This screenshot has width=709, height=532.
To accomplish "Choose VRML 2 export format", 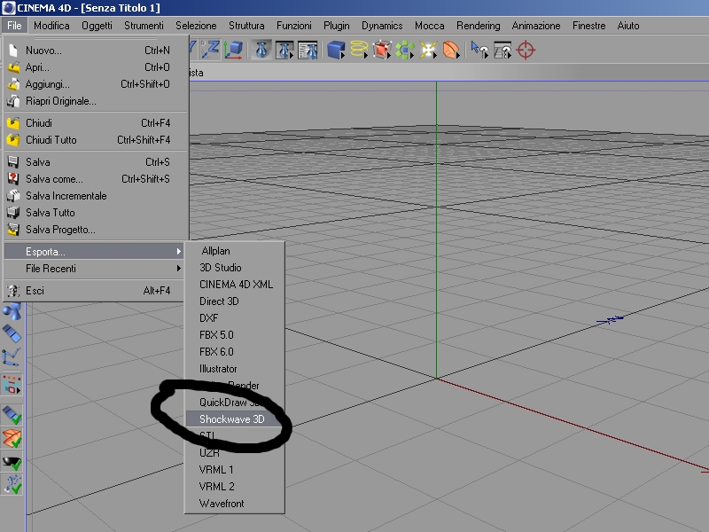I will [x=235, y=486].
